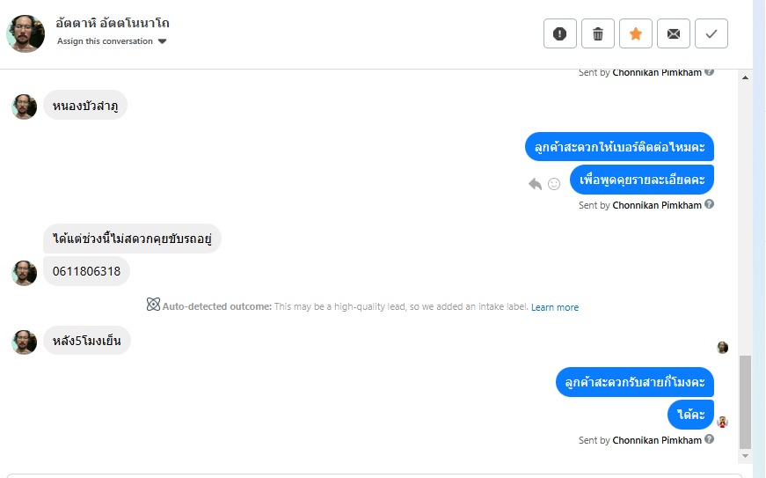The image size is (766, 478).
Task: Click the Auto-detected outcome atom icon
Action: pyautogui.click(x=153, y=305)
